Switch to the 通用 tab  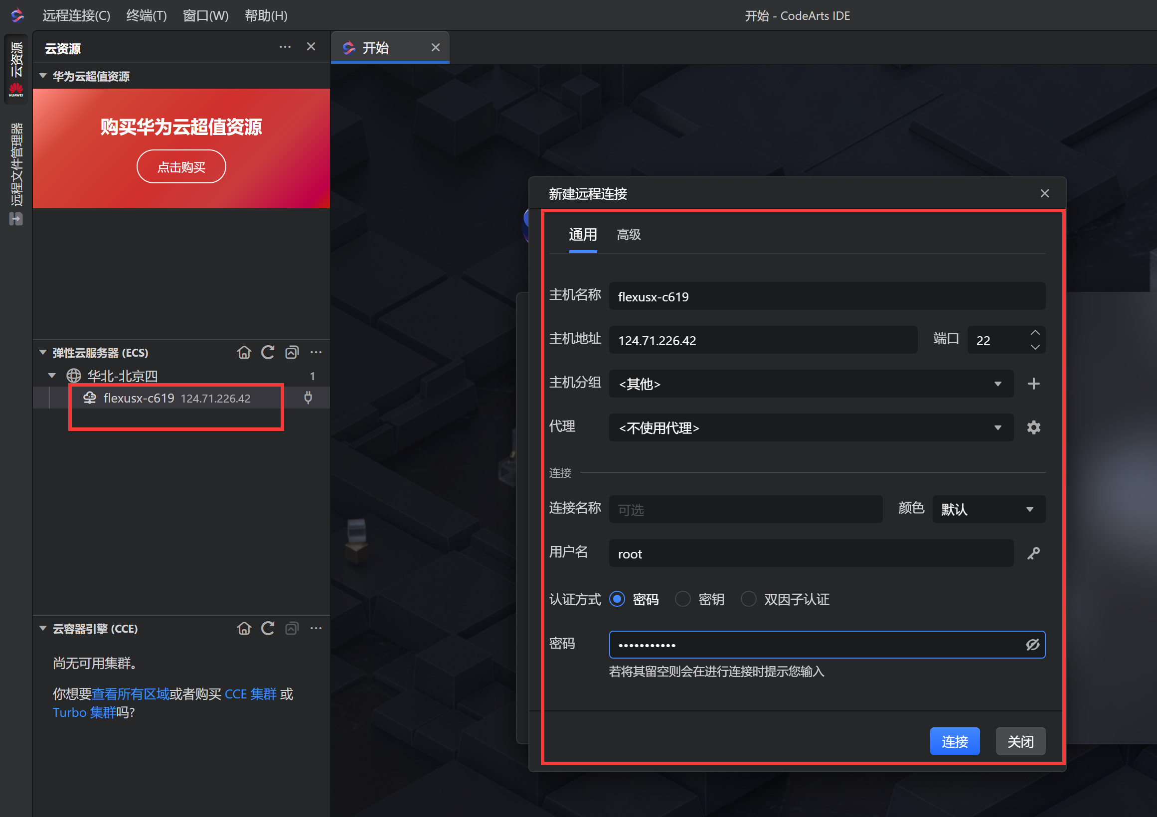coord(583,235)
